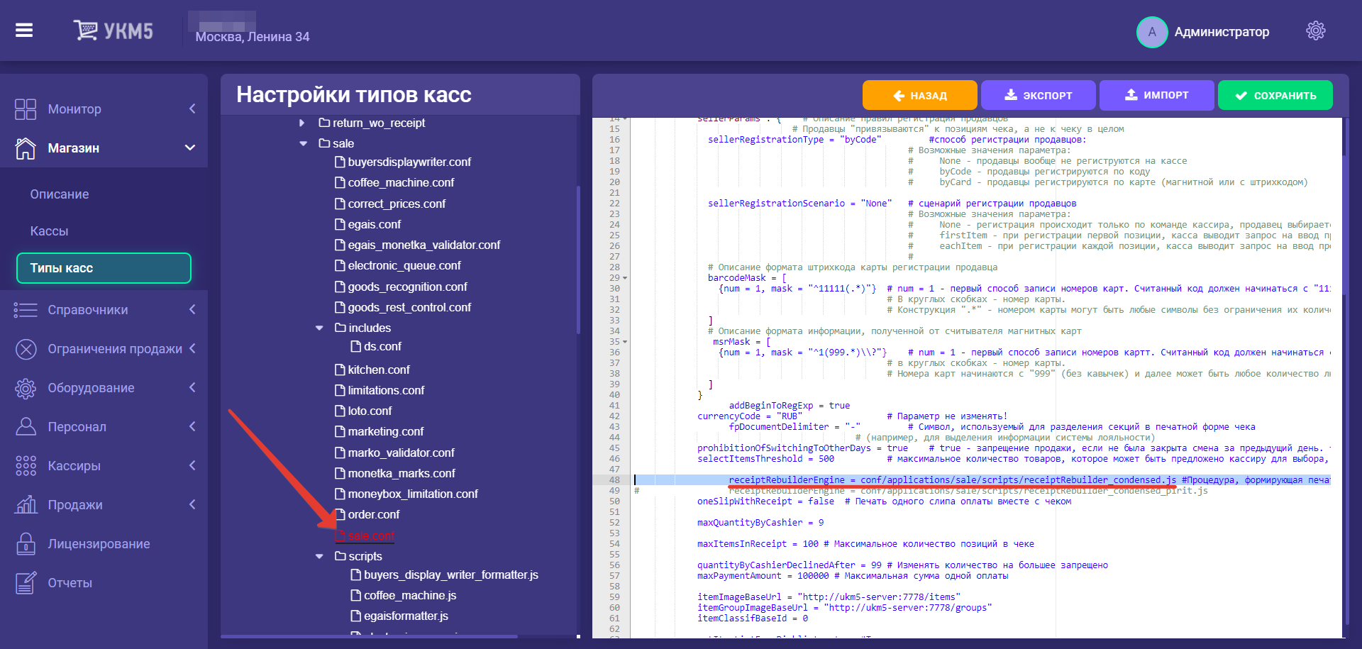Open buyersdisplaywriter.conf file
The height and width of the screenshot is (649, 1362).
point(409,162)
